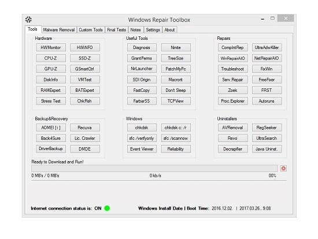The width and height of the screenshot is (318, 239).
Task: Open AOMEI [i] backup tool
Action: pos(51,128)
